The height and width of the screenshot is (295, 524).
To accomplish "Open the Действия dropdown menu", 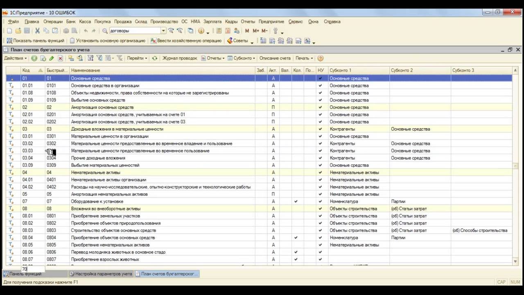I will click(x=16, y=58).
